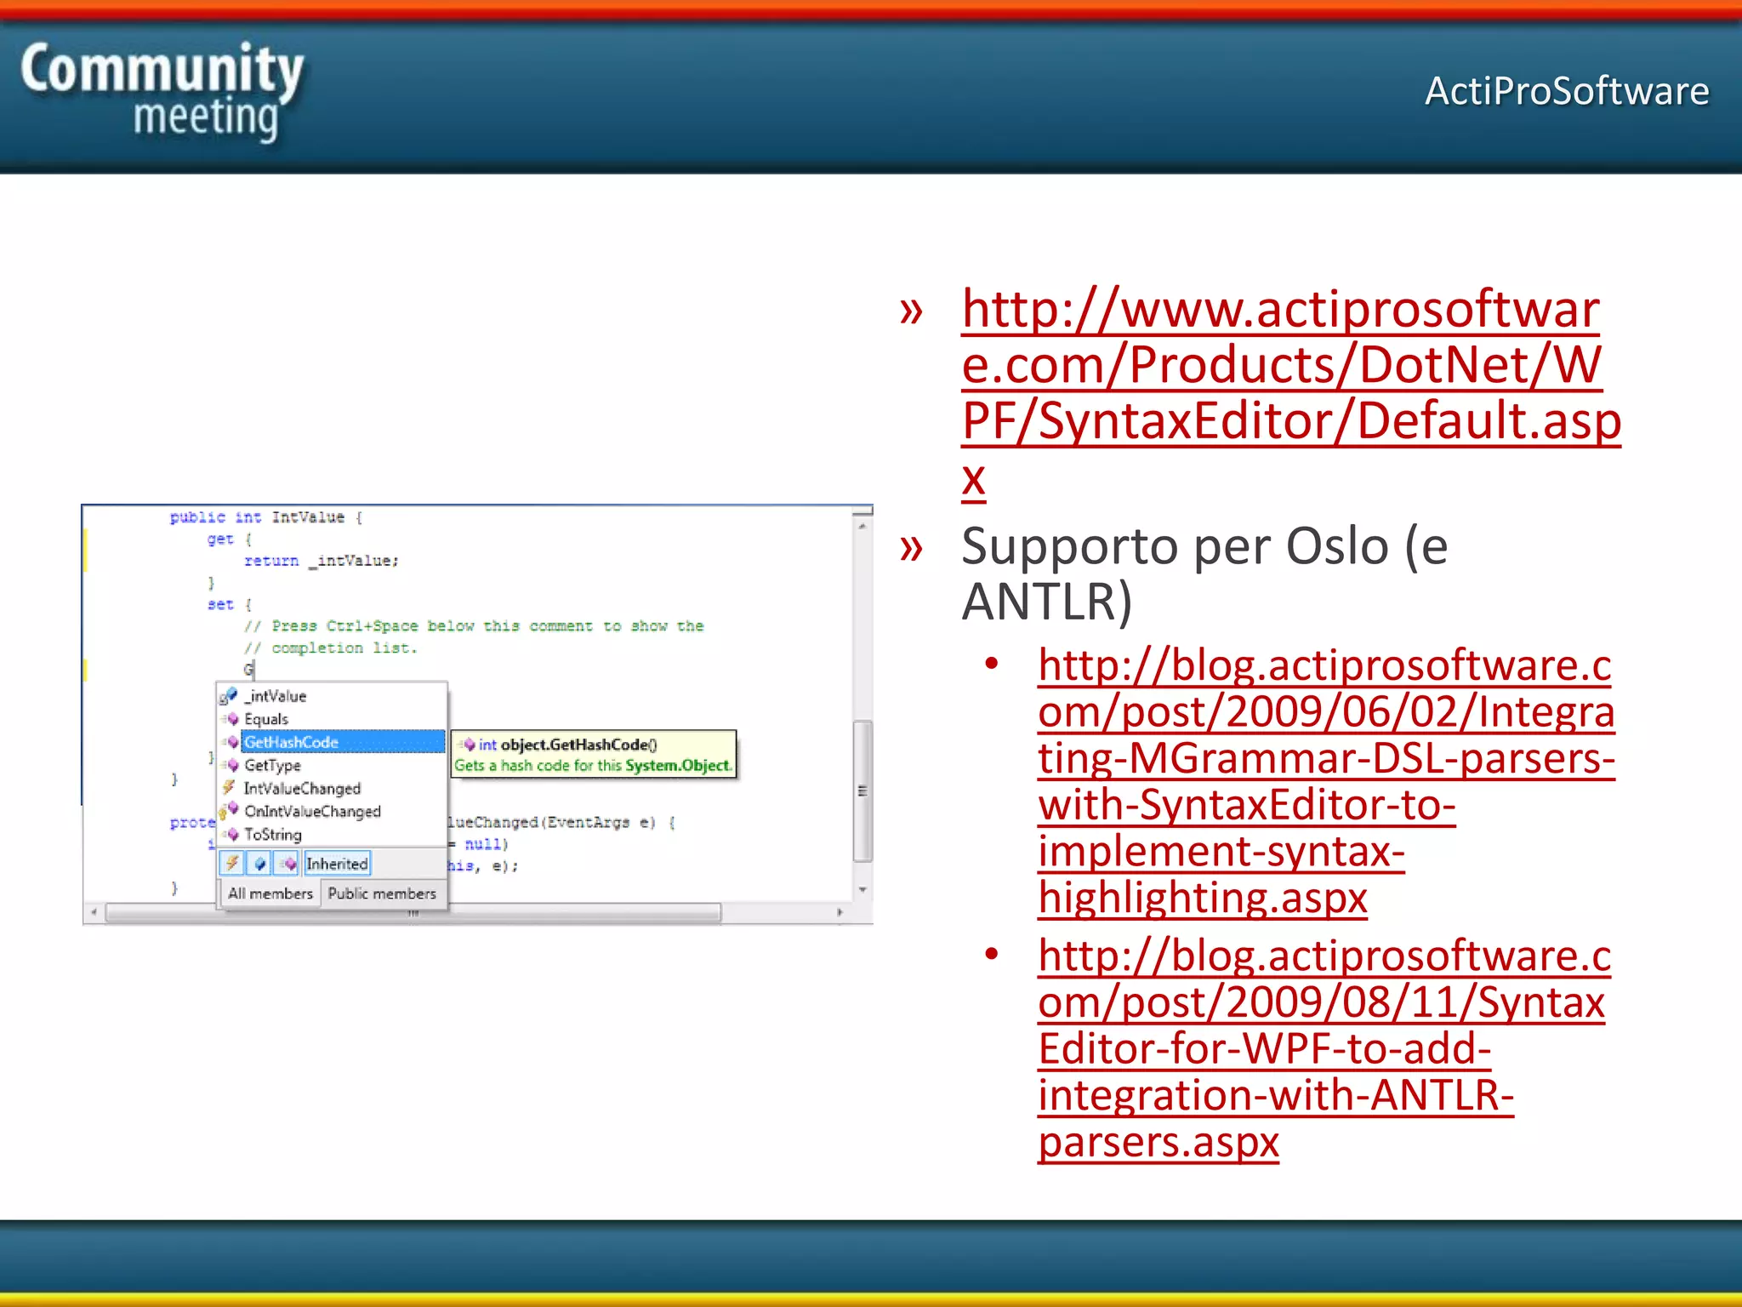Click the method icon beside GetType
The height and width of the screenshot is (1307, 1742).
tap(231, 765)
